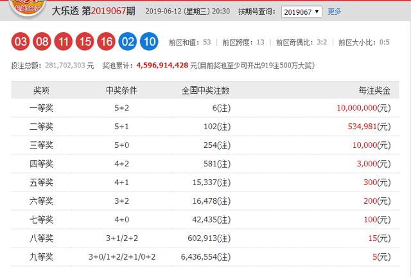
Task: Click the 4+2 condition cell
Action: [x=121, y=164]
